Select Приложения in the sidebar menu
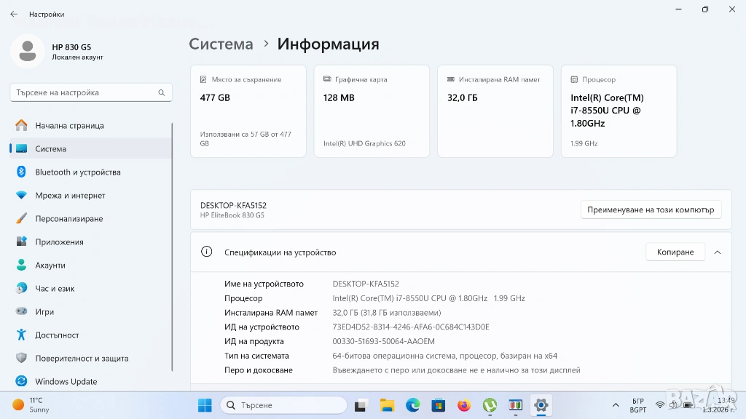The image size is (746, 419). [x=59, y=242]
